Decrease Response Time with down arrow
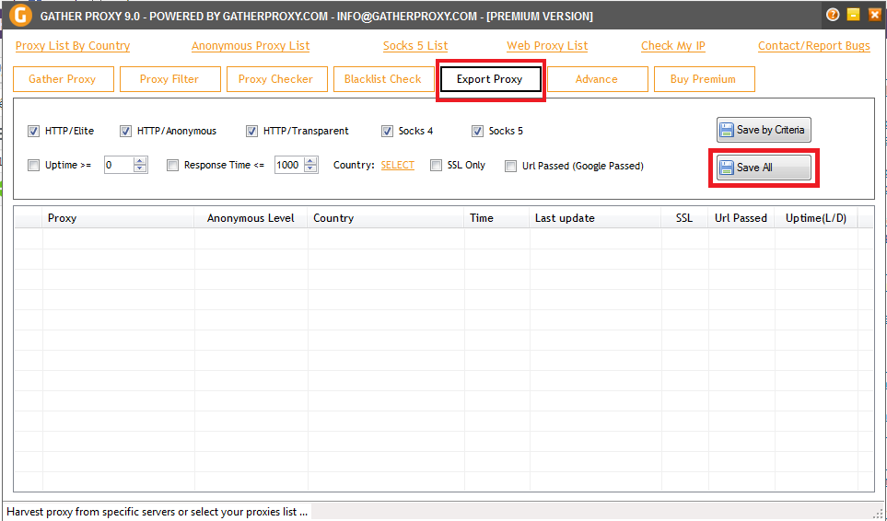 coord(310,168)
